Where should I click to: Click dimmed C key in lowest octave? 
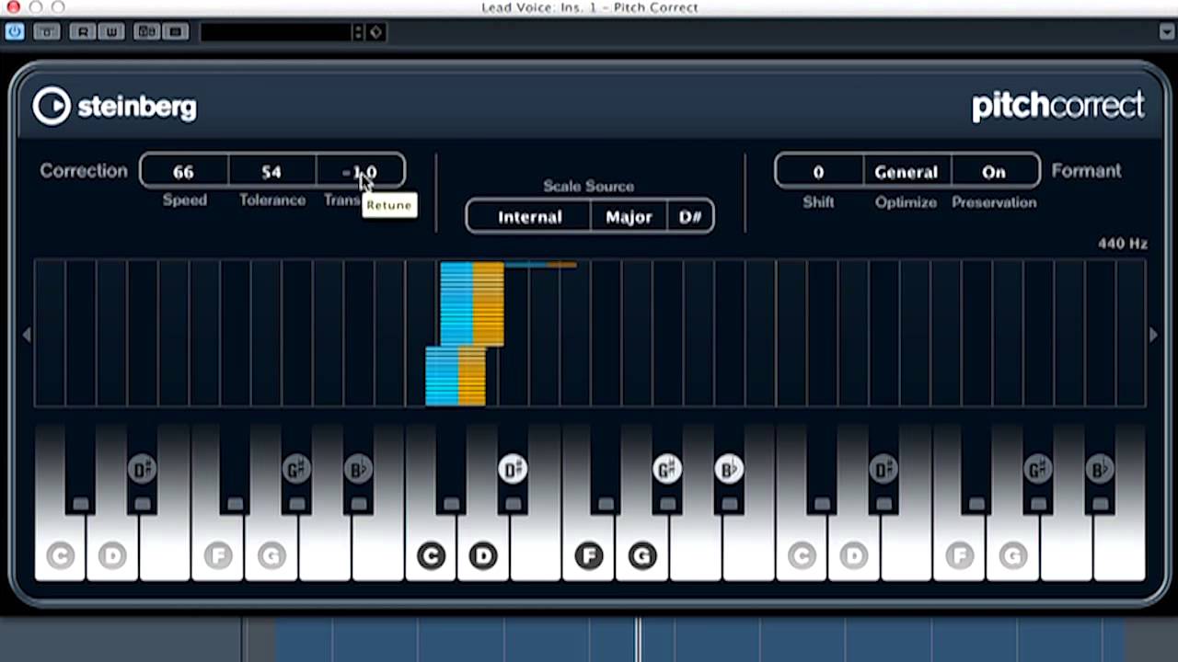point(61,555)
